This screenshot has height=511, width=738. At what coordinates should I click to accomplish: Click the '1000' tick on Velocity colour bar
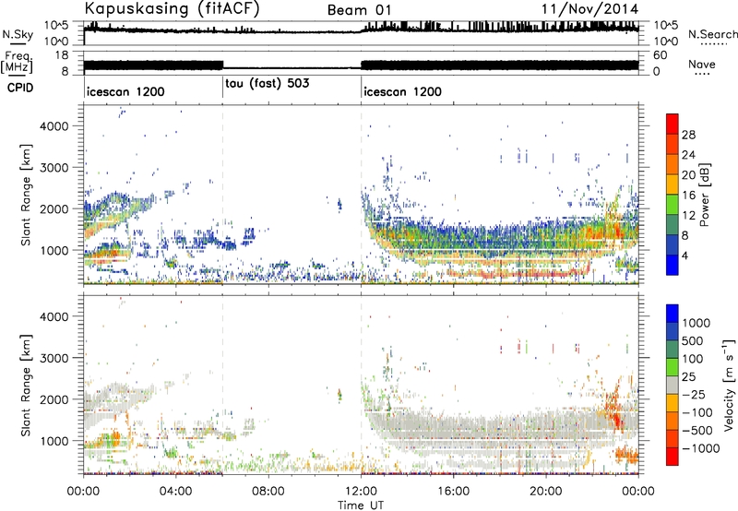pos(696,323)
